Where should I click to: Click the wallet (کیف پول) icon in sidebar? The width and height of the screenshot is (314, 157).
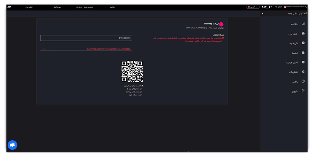point(303,33)
